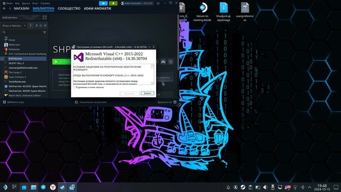Expand the Игры и Програ... filter dropdown

(14, 26)
